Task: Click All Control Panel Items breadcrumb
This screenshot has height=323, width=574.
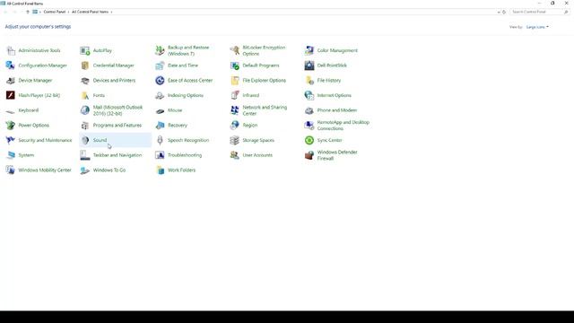Action: (90, 12)
